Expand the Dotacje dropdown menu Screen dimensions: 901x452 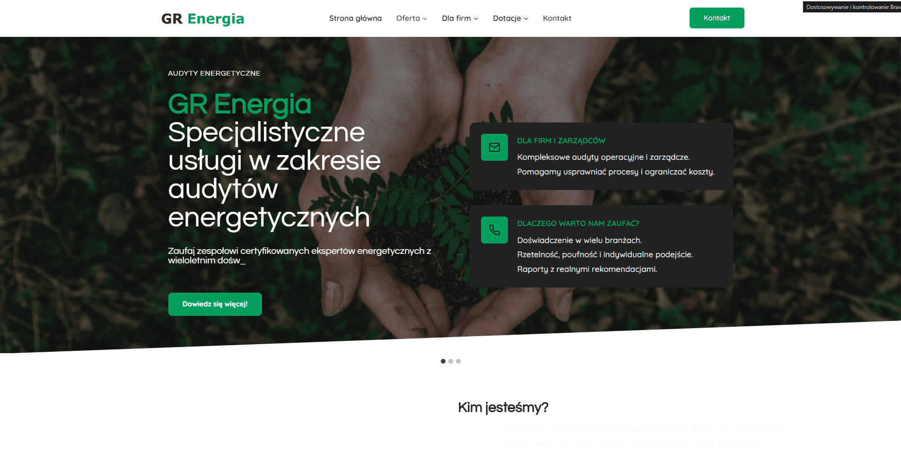click(510, 18)
